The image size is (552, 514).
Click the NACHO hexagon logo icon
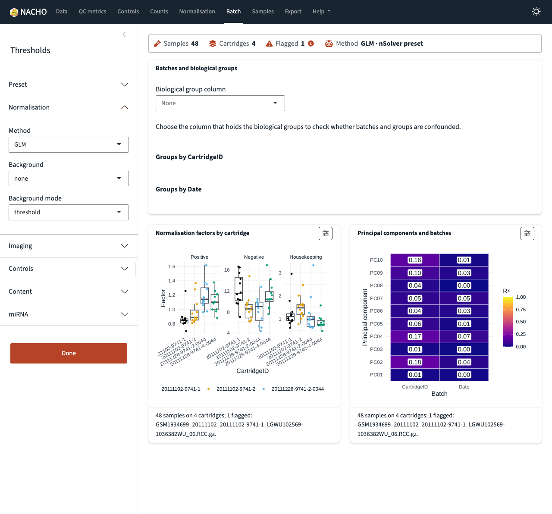(x=14, y=12)
